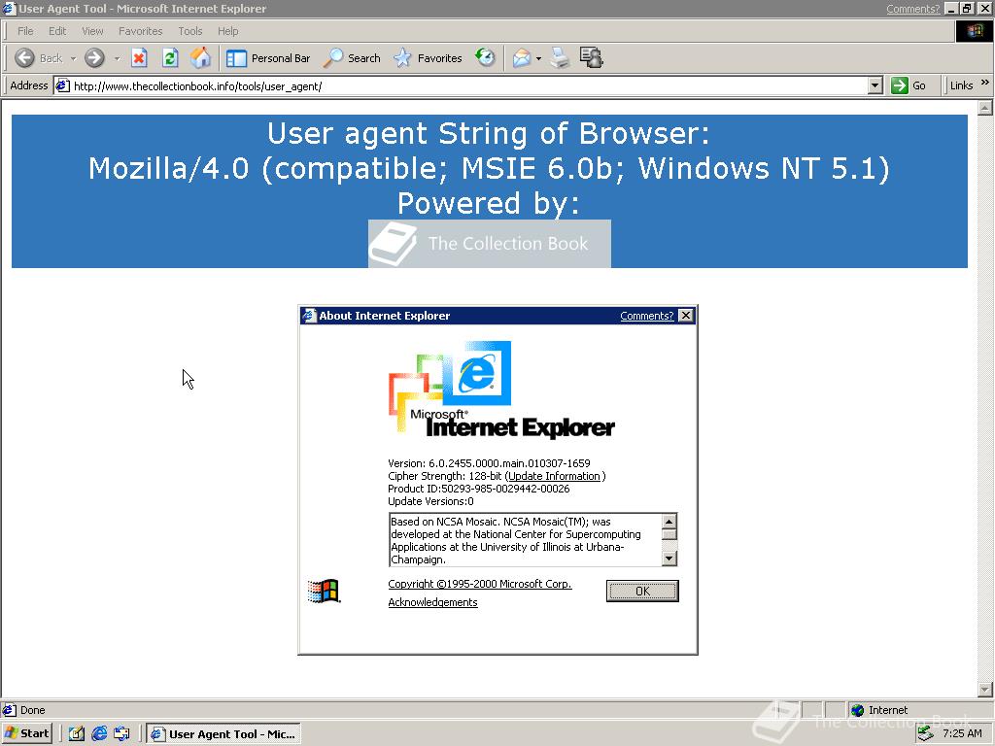Click the Update Information link
The image size is (995, 746).
coord(554,476)
